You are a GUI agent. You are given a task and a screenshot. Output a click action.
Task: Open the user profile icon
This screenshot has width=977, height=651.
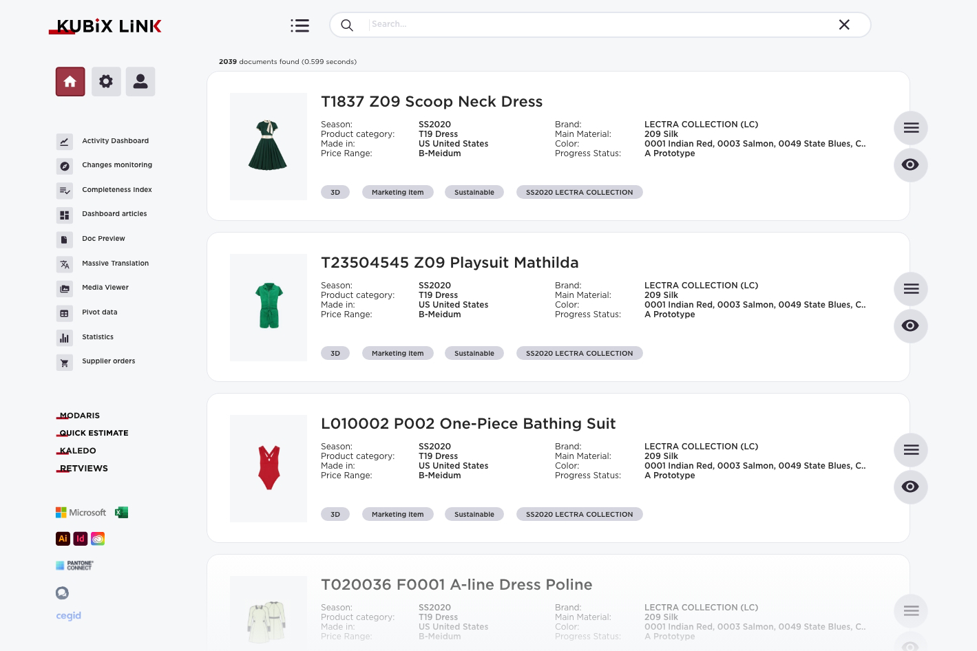tap(140, 82)
